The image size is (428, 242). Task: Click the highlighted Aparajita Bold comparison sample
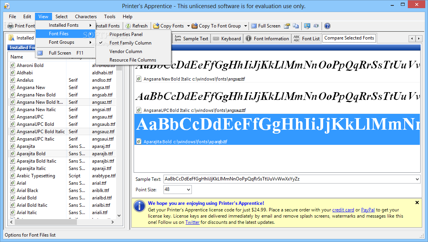tap(277, 129)
